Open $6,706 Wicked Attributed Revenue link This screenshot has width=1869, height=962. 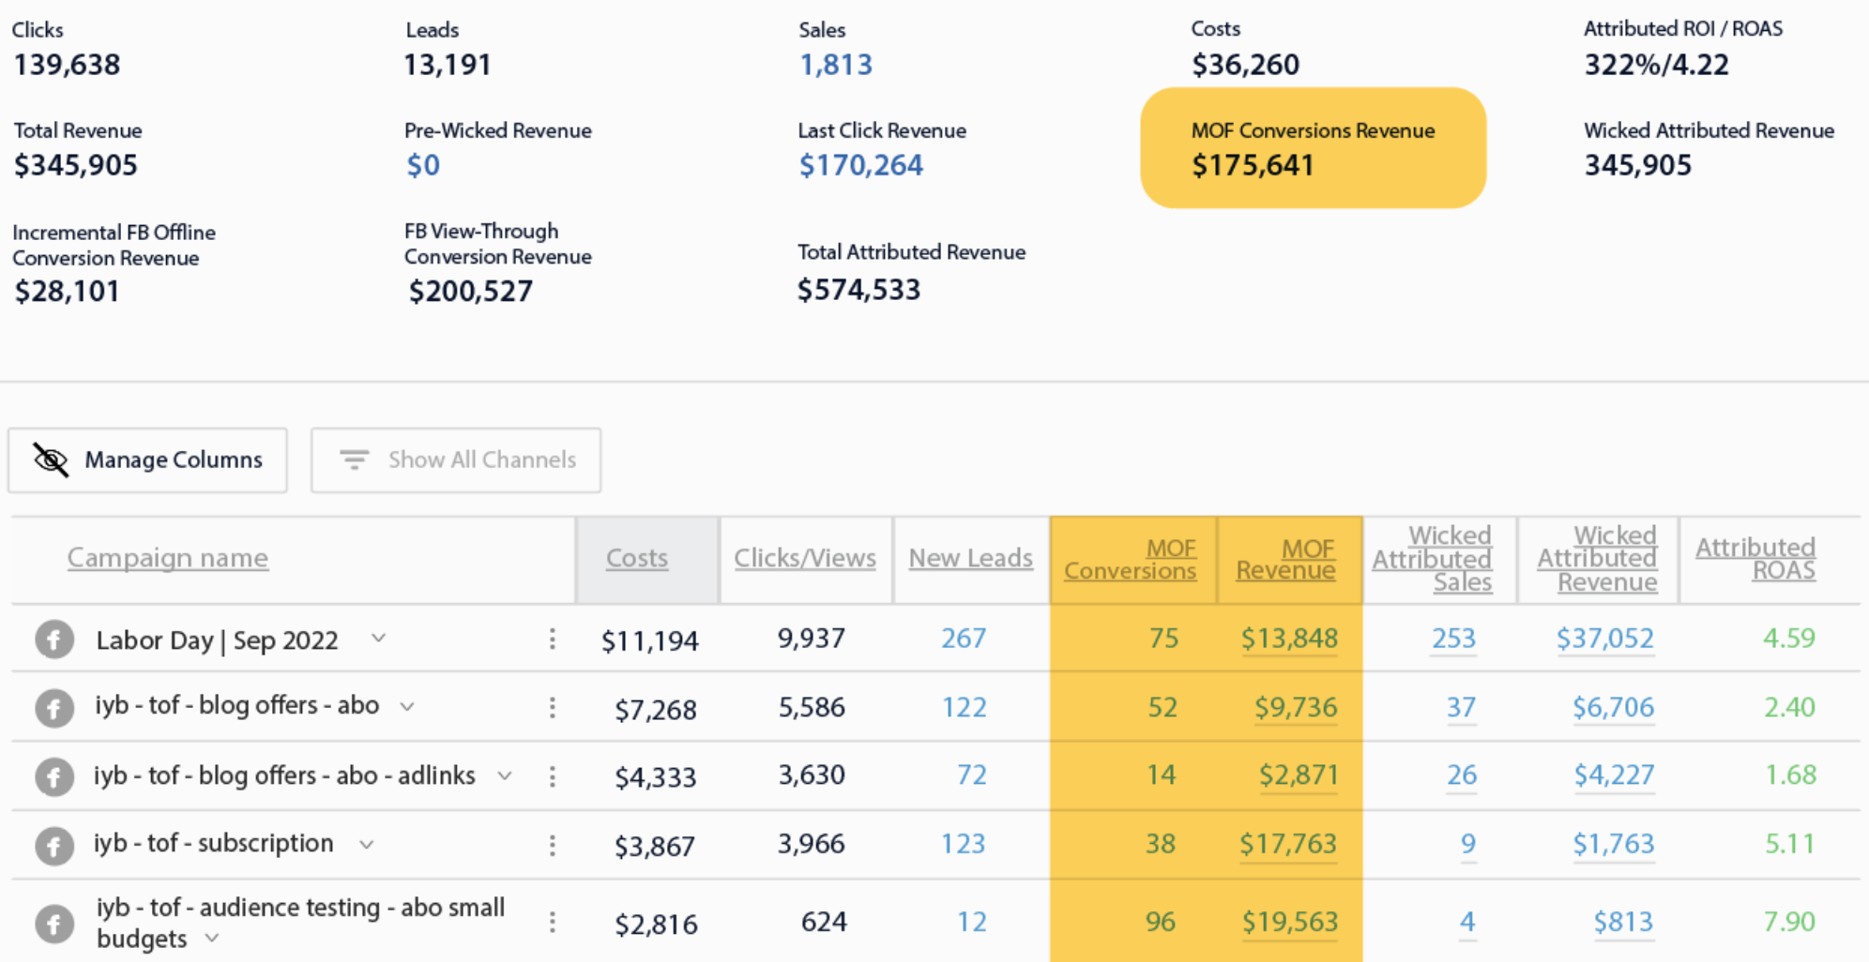(x=1614, y=708)
